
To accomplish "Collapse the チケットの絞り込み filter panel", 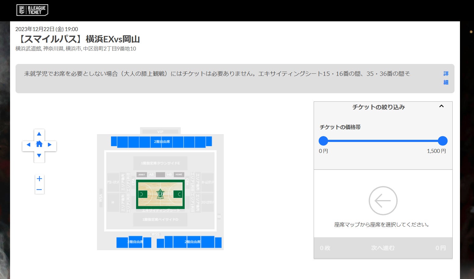I will pyautogui.click(x=441, y=106).
